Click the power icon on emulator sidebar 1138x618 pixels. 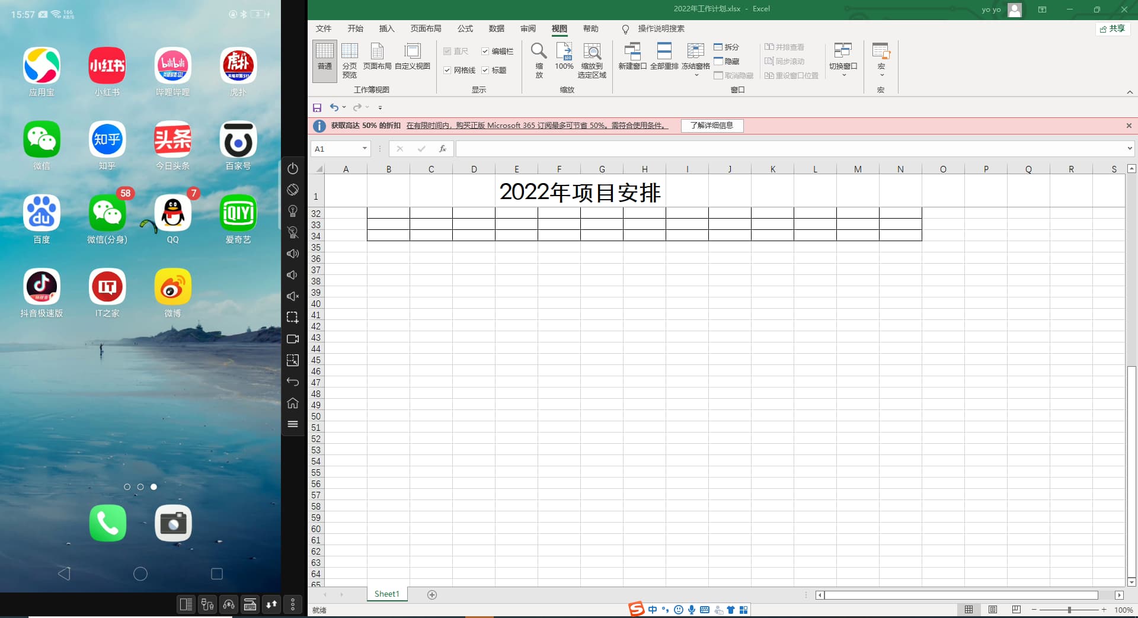click(293, 168)
